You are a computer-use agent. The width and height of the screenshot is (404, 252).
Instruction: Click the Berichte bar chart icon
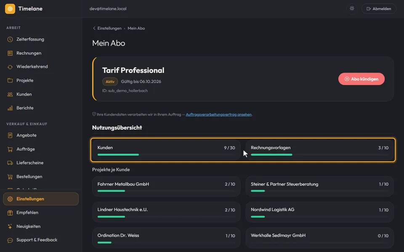click(x=10, y=108)
